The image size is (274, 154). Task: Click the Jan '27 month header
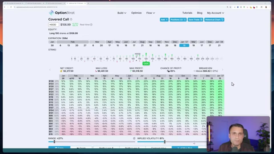coord(184,42)
